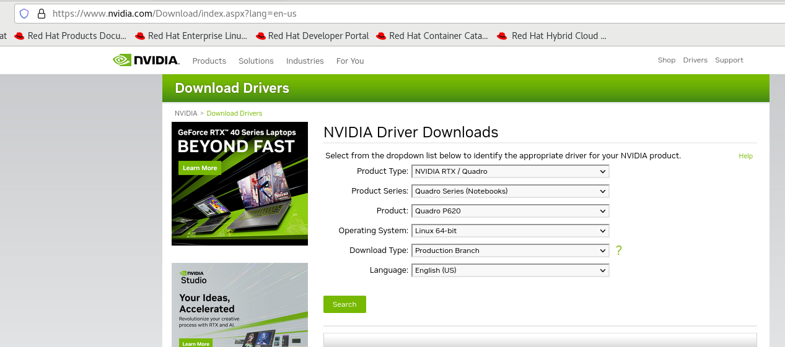Click the Download Drivers green header text
Viewport: 785px width, 347px height.
232,88
